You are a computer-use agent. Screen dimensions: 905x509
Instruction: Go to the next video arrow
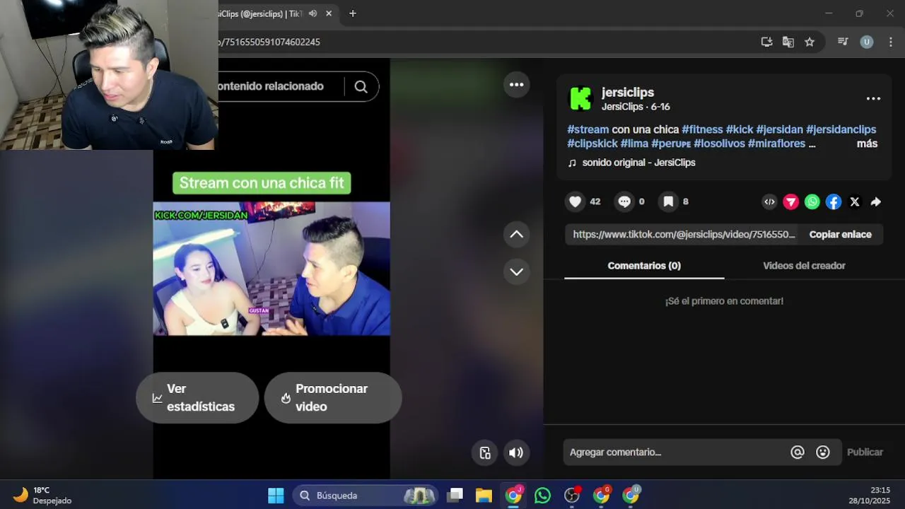pos(517,271)
